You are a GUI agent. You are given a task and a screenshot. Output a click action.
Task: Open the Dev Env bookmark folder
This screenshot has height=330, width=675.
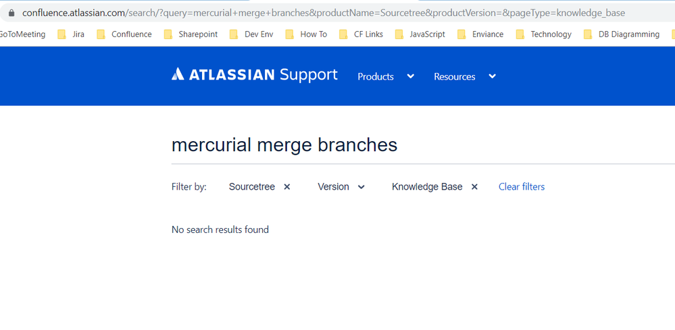[x=251, y=34]
